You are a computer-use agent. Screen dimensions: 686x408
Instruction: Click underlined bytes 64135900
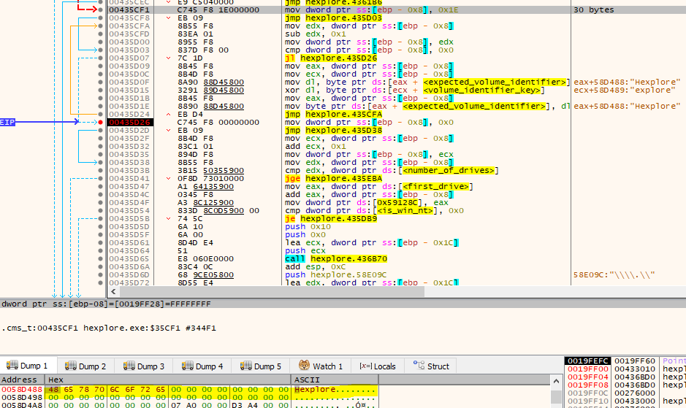coord(213,187)
